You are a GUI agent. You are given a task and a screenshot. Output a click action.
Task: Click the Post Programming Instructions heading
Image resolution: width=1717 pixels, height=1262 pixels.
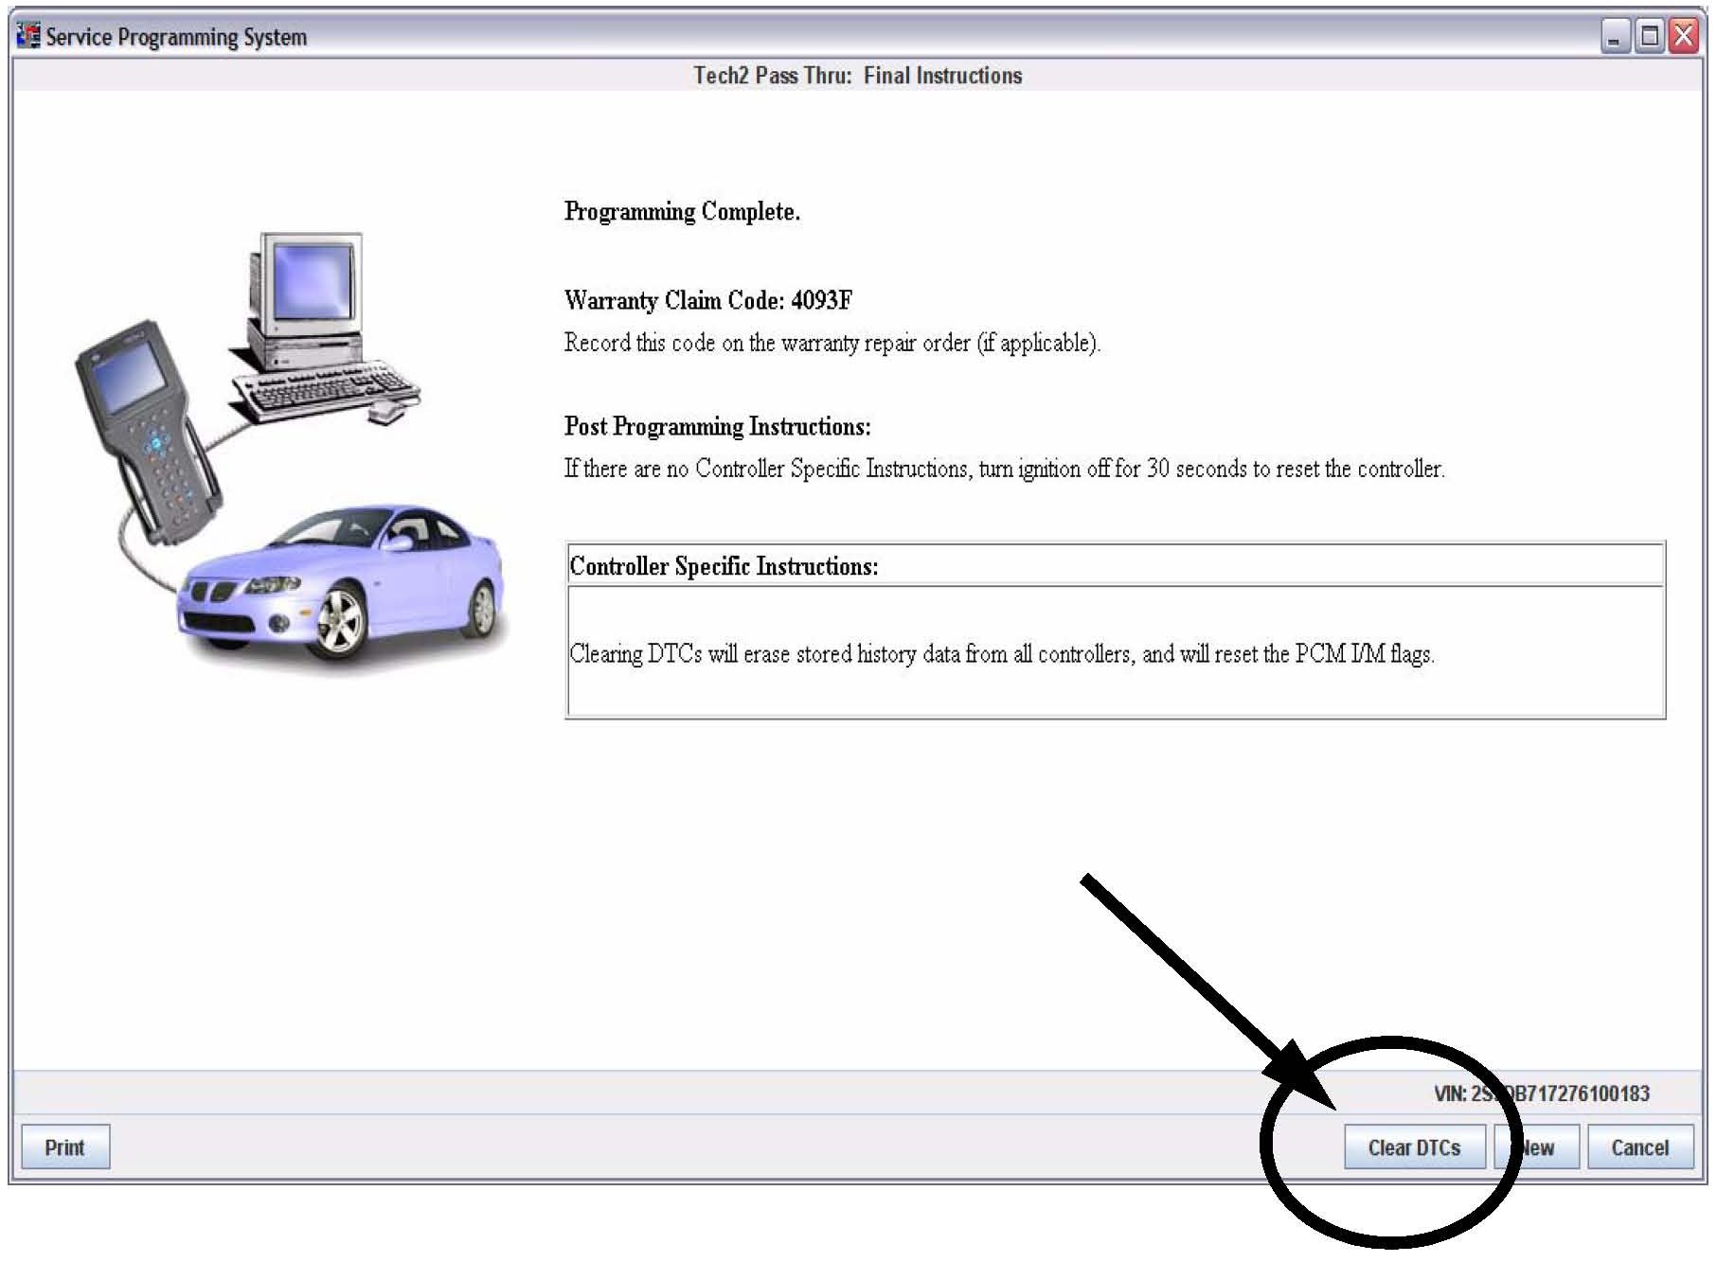[x=717, y=426]
